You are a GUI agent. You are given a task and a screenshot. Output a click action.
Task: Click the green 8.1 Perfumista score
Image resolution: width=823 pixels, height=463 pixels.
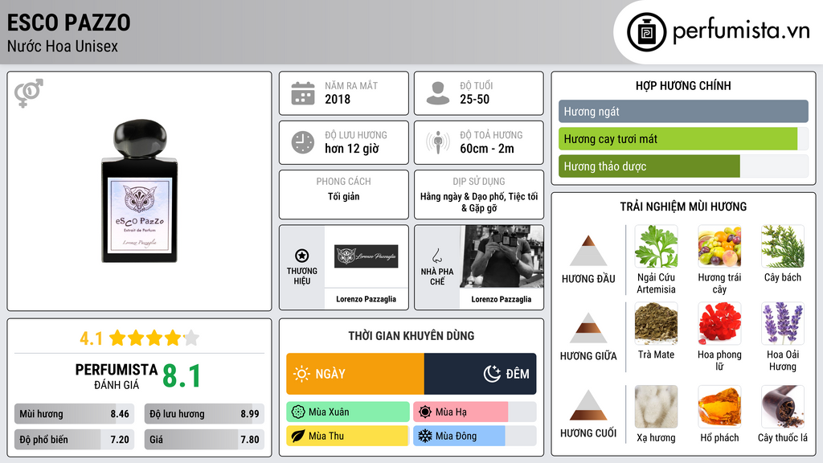182,376
